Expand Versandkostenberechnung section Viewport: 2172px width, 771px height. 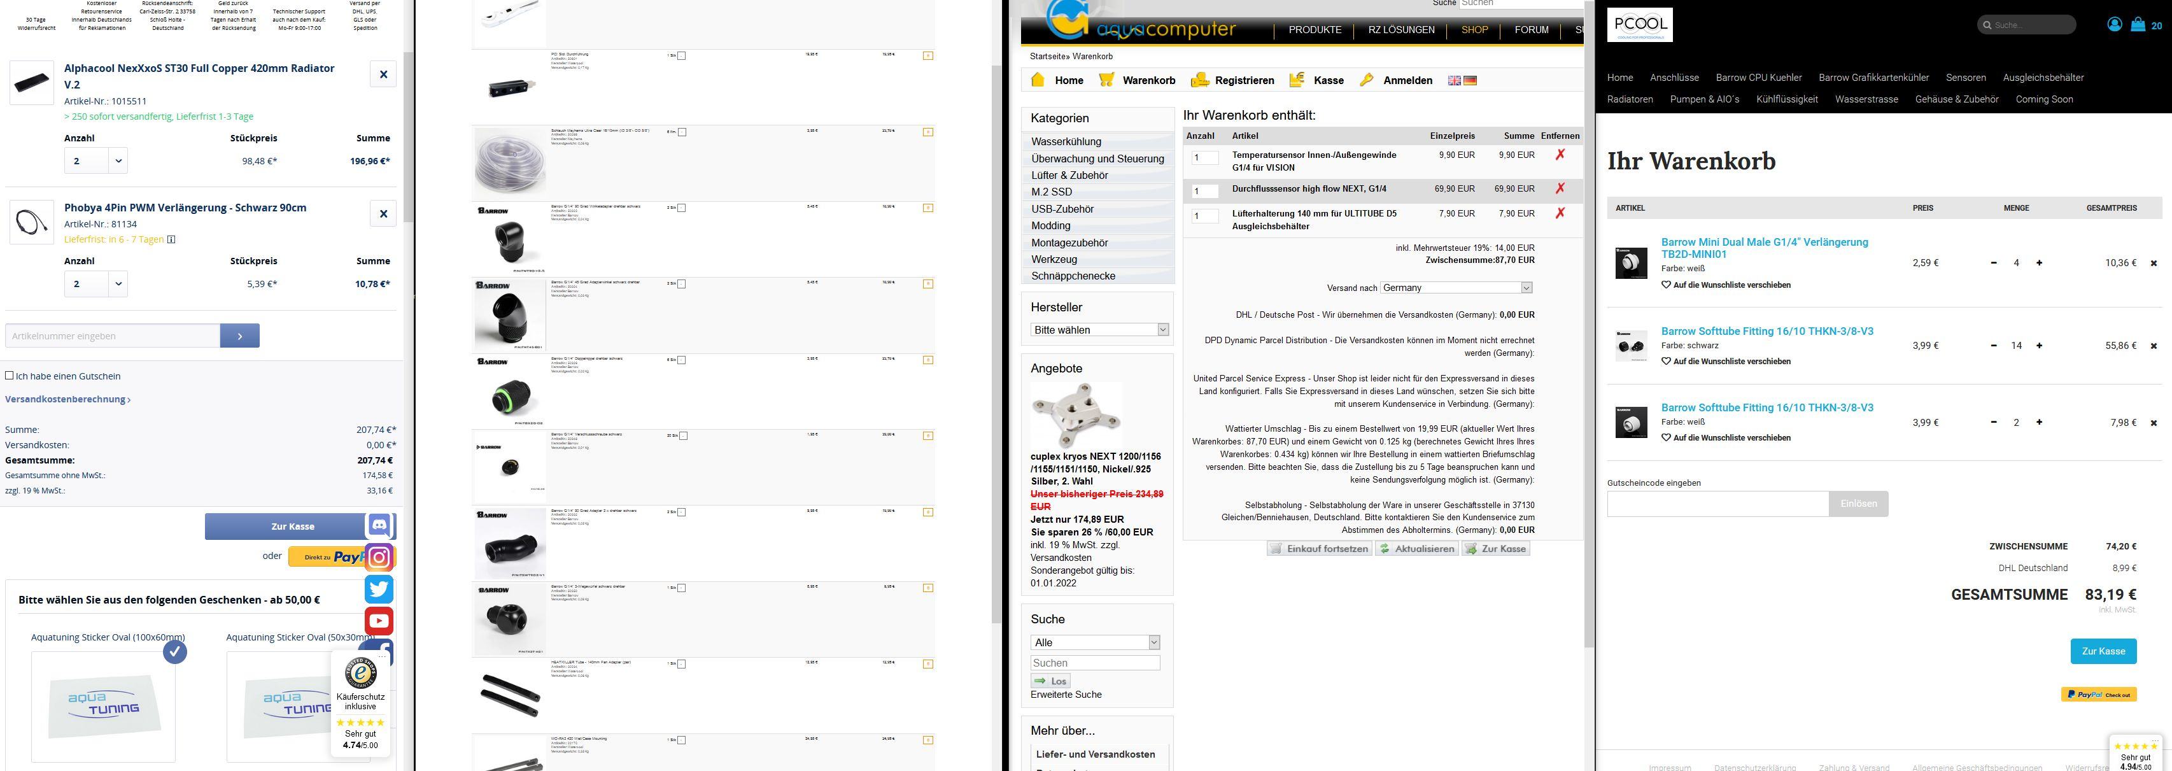click(x=67, y=399)
